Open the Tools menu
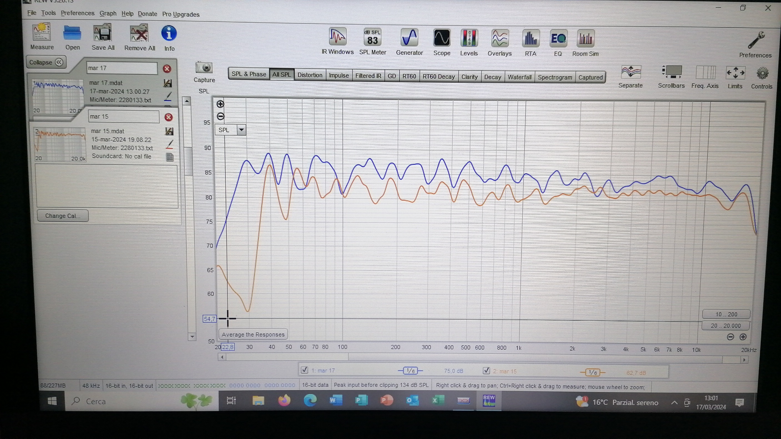This screenshot has width=781, height=439. pyautogui.click(x=49, y=13)
